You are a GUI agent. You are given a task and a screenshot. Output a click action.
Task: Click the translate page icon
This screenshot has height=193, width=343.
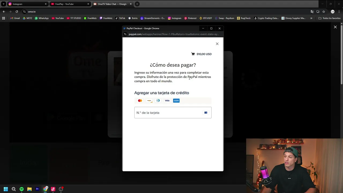coord(312,12)
